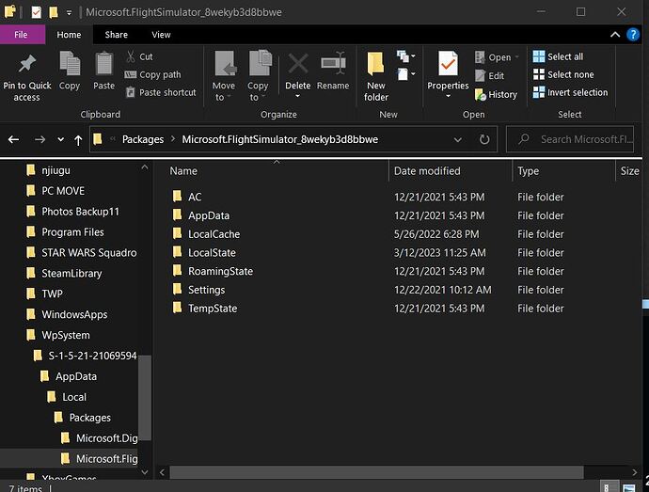Open file History

(x=497, y=94)
